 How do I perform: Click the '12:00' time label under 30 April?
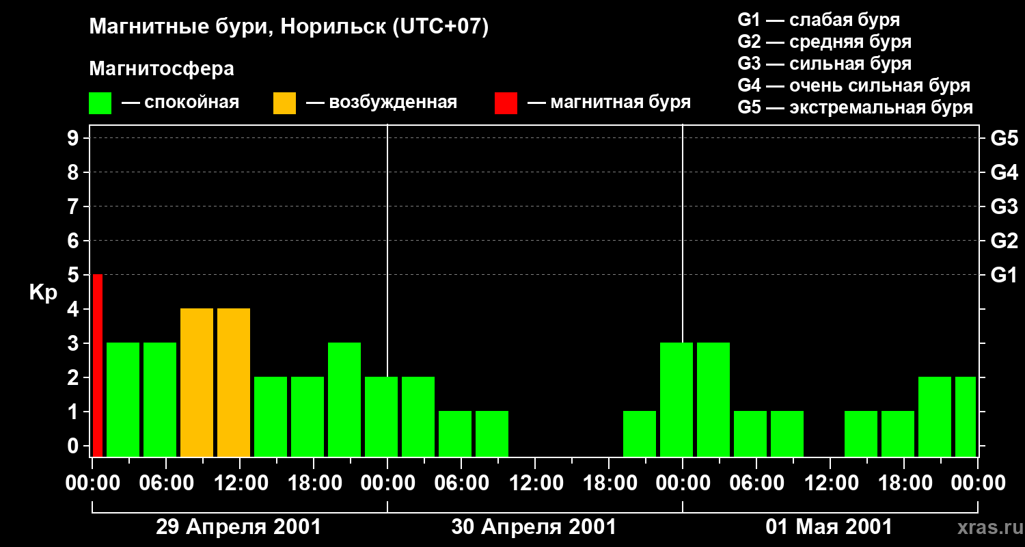pos(535,483)
